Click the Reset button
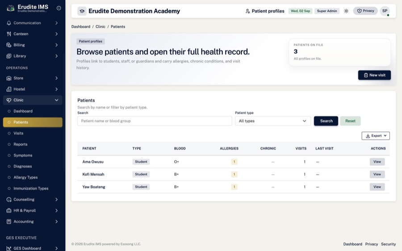Image resolution: width=402 pixels, height=251 pixels. [350, 121]
